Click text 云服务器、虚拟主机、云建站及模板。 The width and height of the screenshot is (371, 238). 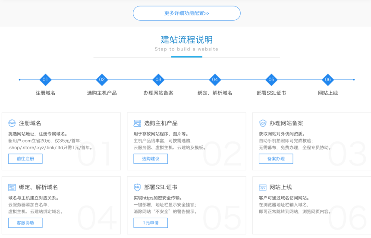tap(170, 147)
